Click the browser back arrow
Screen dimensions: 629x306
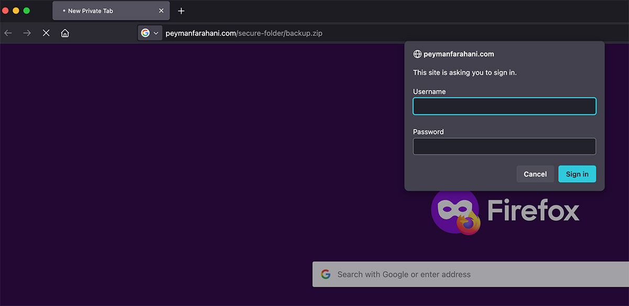[x=8, y=33]
